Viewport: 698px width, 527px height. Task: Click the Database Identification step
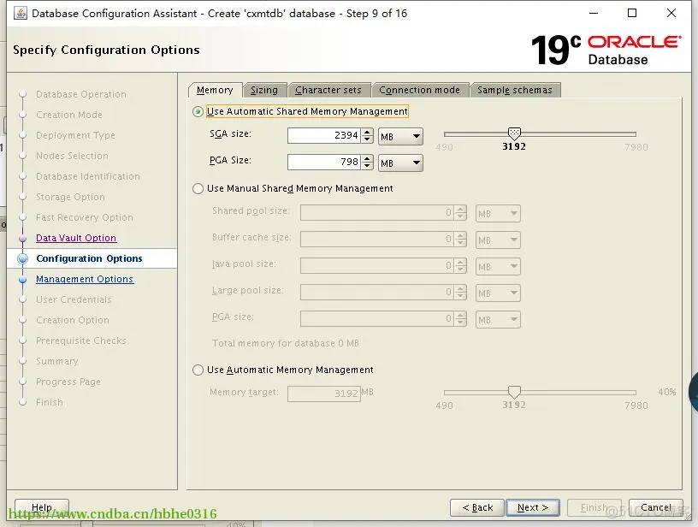(88, 176)
